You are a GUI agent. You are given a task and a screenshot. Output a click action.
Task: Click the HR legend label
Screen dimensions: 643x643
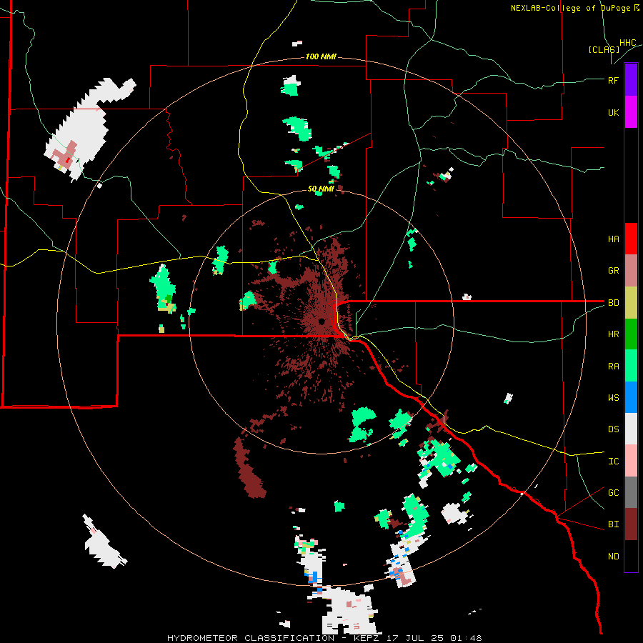tap(614, 334)
